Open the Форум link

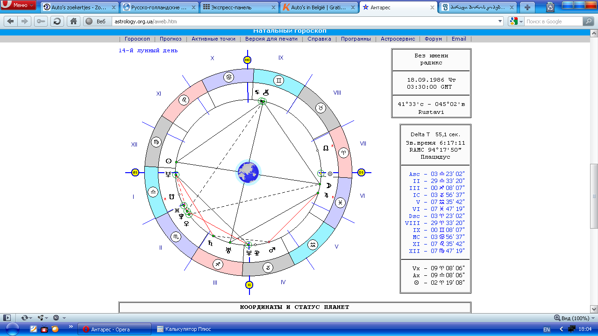pyautogui.click(x=434, y=39)
